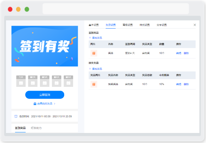Go to the 样式设置 tab
Image resolution: width=206 pixels, height=143 pixels.
point(145,25)
